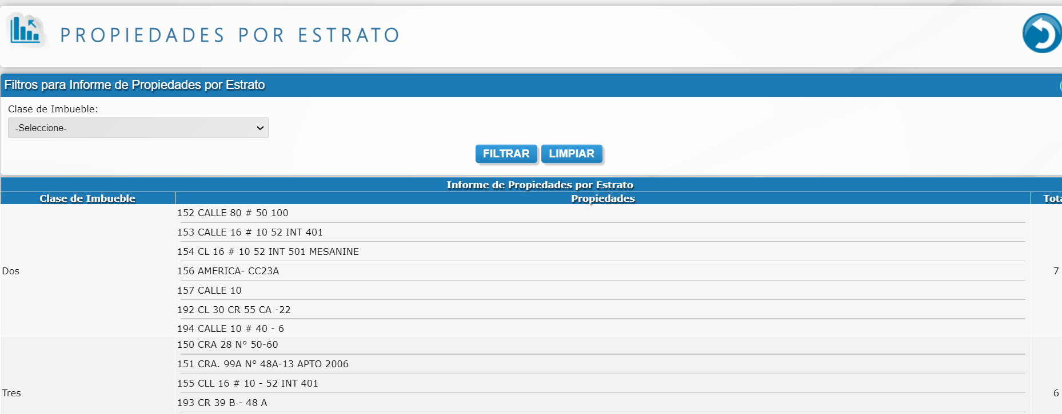Image resolution: width=1062 pixels, height=414 pixels.
Task: Click the Clase de Imbueble column header
Action: [x=87, y=198]
